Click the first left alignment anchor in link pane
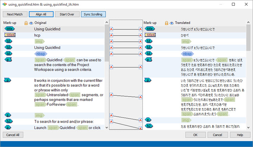253x147 pixels. click(111, 29)
